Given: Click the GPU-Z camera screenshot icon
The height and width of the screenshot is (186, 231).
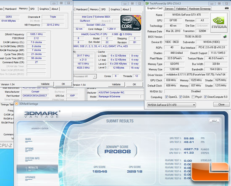Looking at the screenshot, I should point(227,8).
